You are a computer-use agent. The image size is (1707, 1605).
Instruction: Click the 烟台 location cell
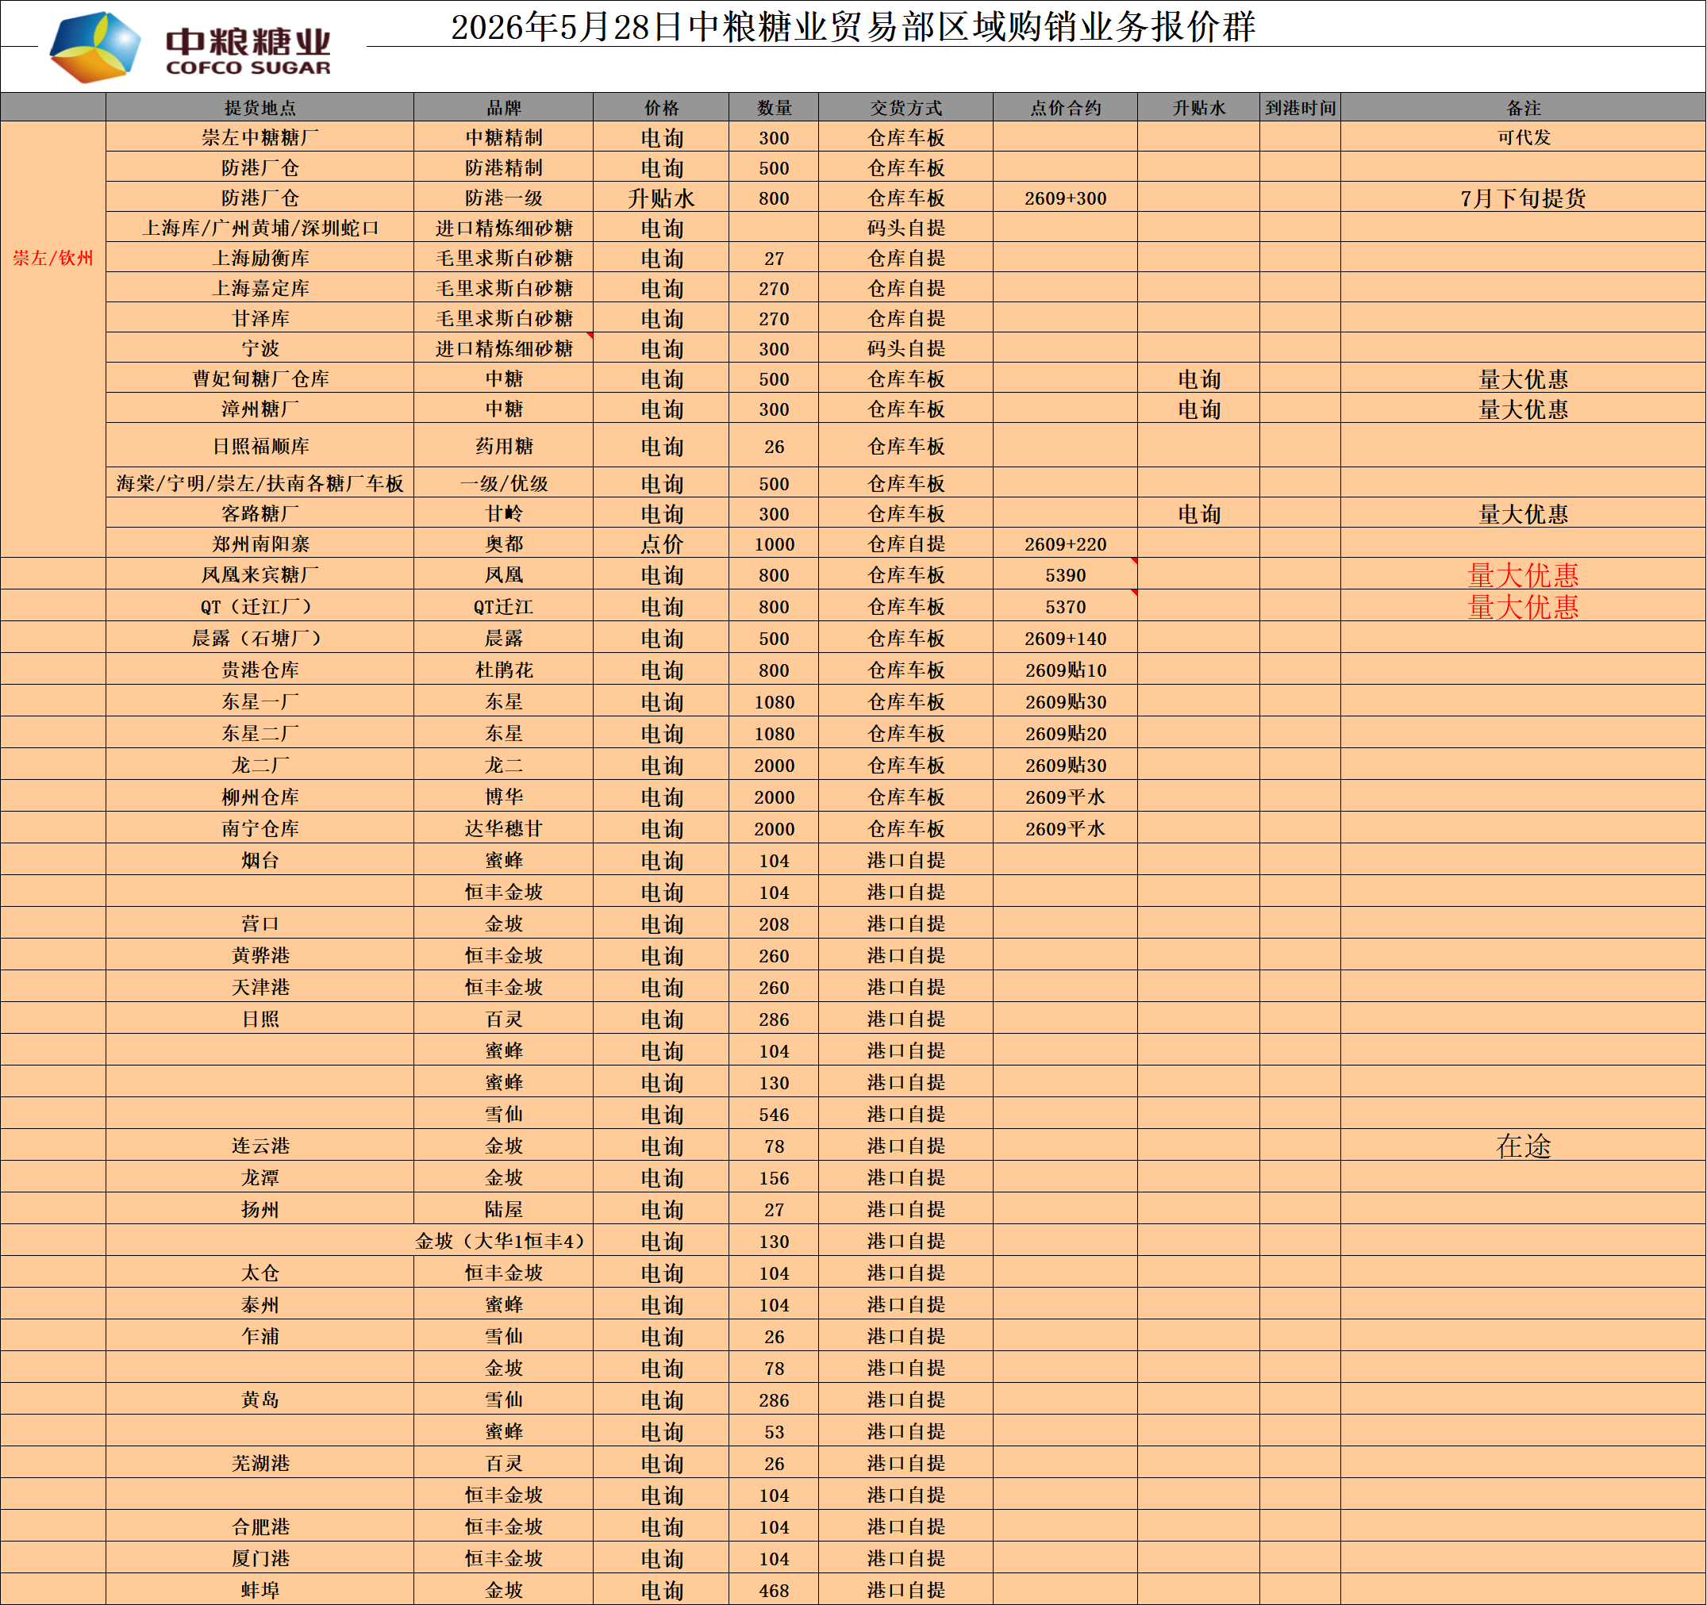tap(260, 859)
